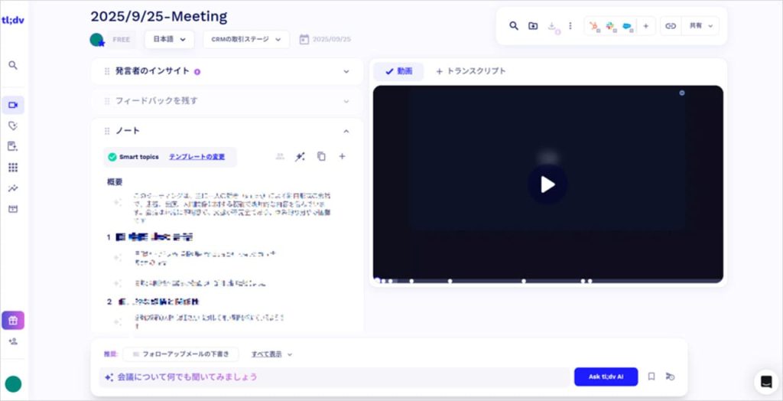Click the add-to-folder icon in top toolbar
The image size is (783, 401).
coord(533,26)
